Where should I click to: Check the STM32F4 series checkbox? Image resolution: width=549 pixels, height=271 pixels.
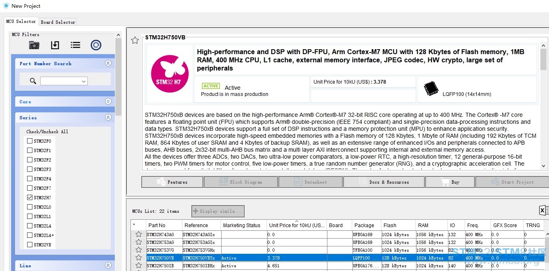[30, 179]
